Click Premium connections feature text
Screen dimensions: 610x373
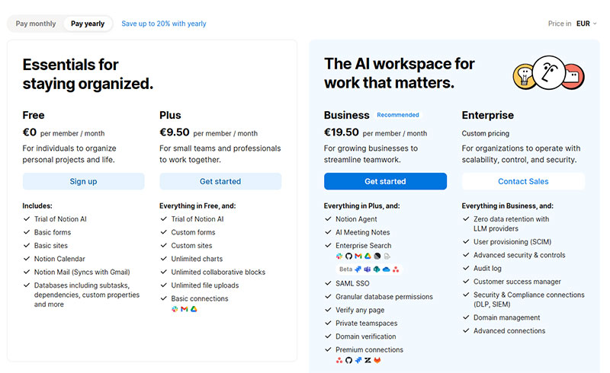369,349
